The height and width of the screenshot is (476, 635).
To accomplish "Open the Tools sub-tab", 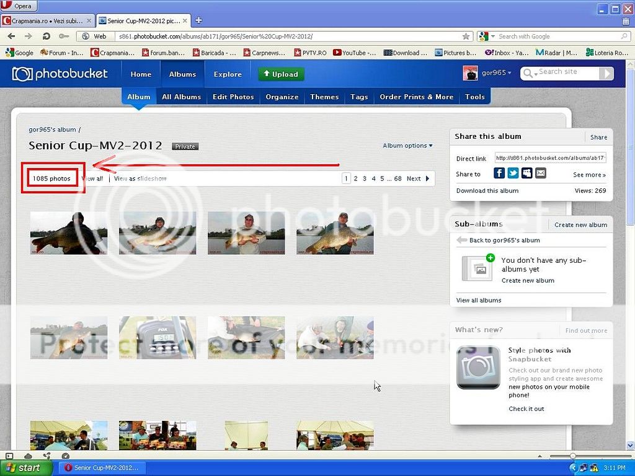I will 475,97.
